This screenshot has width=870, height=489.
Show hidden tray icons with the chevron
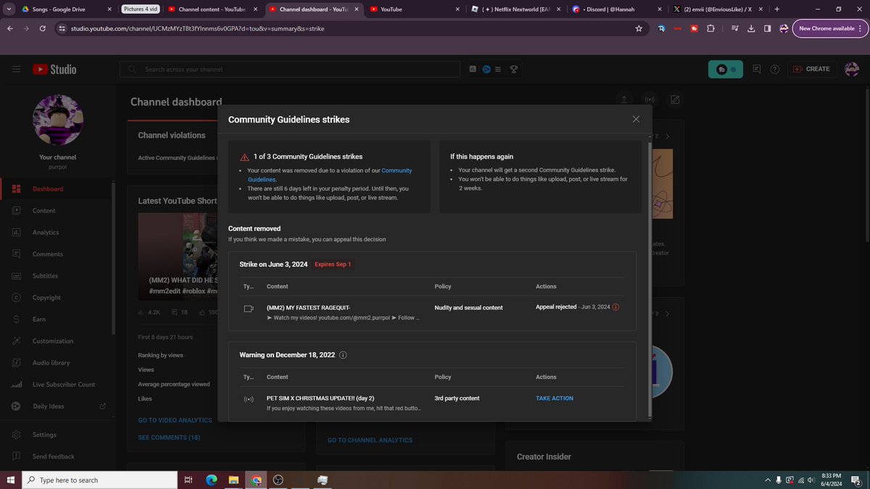point(768,480)
